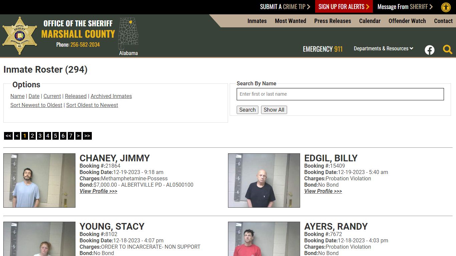The width and height of the screenshot is (456, 256).
Task: Click the YOUNG, STACY name heading
Action: point(112,226)
